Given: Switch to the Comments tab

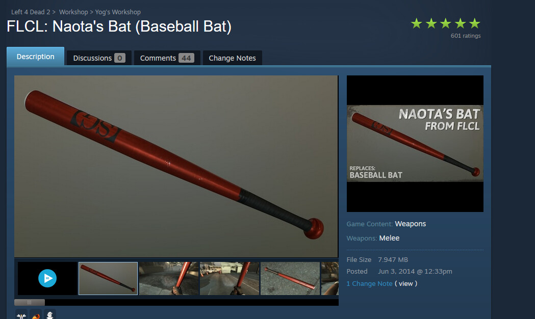Looking at the screenshot, I should [167, 58].
